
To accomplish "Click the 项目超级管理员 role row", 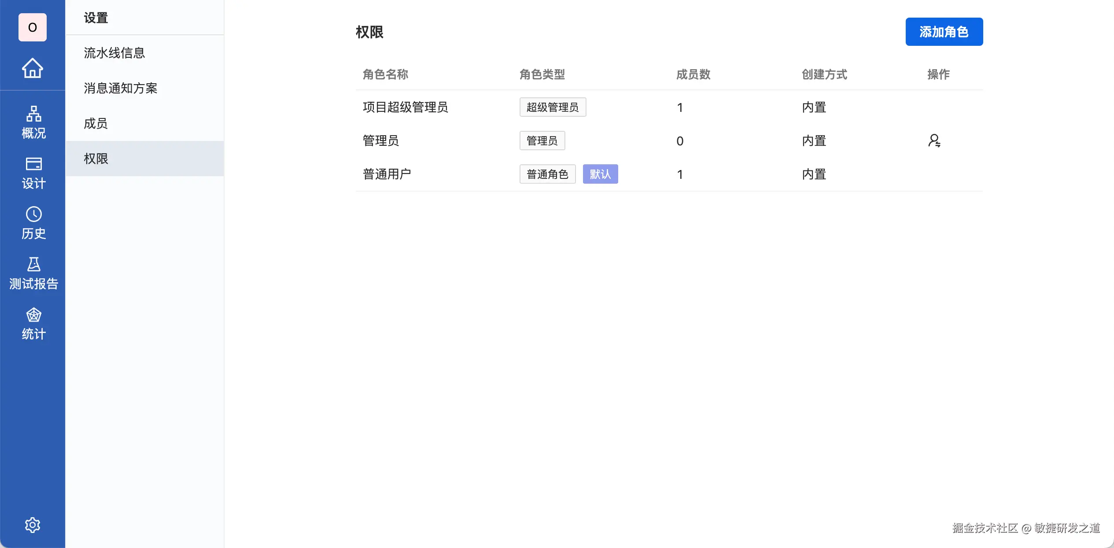I will (405, 107).
